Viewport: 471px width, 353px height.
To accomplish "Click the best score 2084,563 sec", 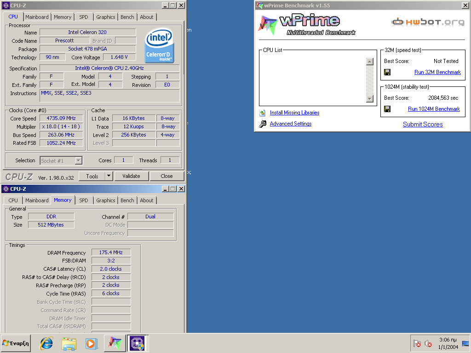I will pyautogui.click(x=443, y=98).
